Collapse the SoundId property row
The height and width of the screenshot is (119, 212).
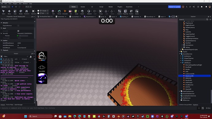(1, 33)
